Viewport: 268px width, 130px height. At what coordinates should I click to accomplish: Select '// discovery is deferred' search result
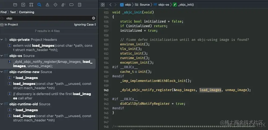pyautogui.click(x=51, y=96)
